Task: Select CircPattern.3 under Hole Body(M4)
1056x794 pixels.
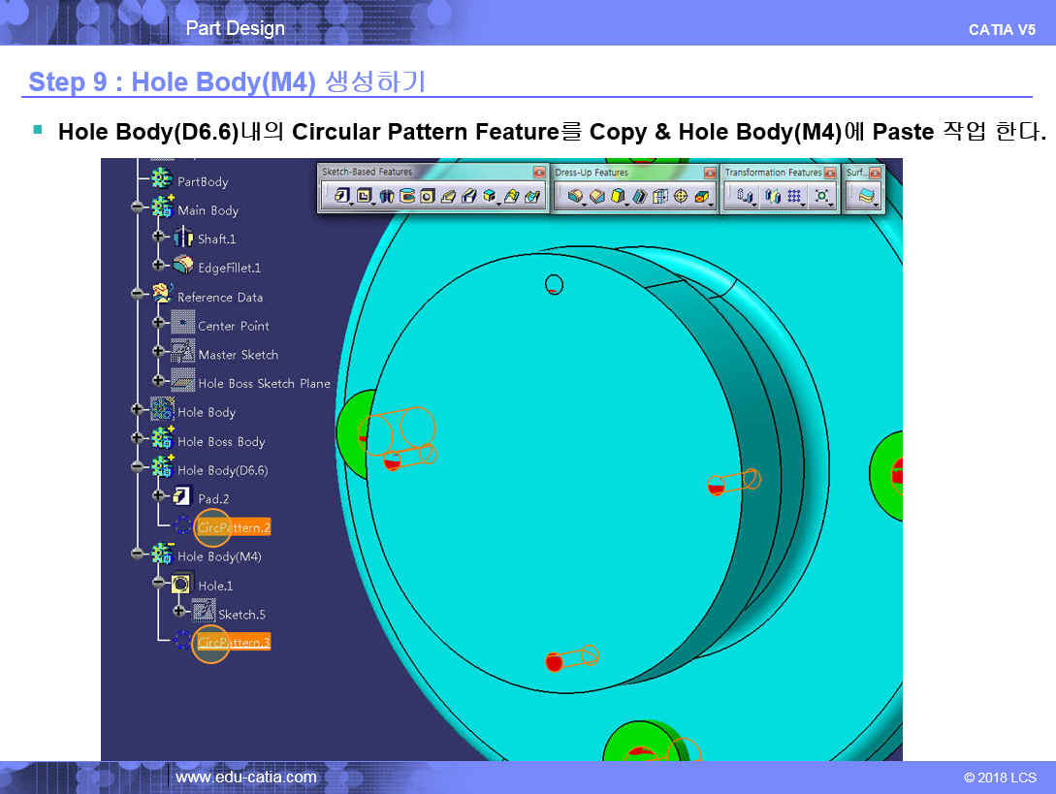Action: tap(233, 643)
